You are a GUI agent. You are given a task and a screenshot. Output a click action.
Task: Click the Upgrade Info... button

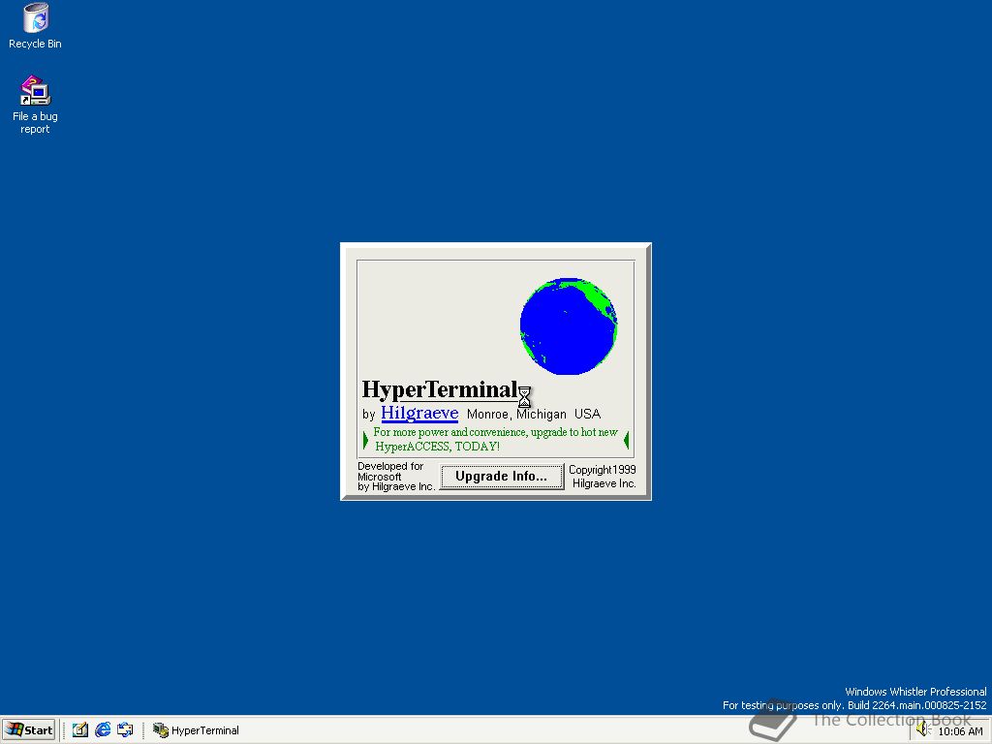pos(502,477)
